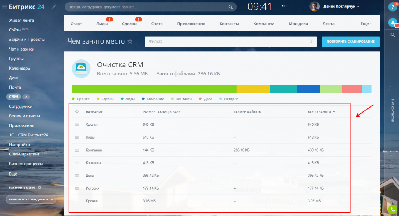Open table settings gear icon
This screenshot has height=216, width=399.
tap(77, 112)
